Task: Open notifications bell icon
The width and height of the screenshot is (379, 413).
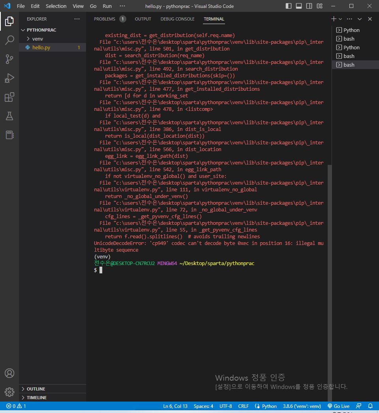Action: [370, 406]
